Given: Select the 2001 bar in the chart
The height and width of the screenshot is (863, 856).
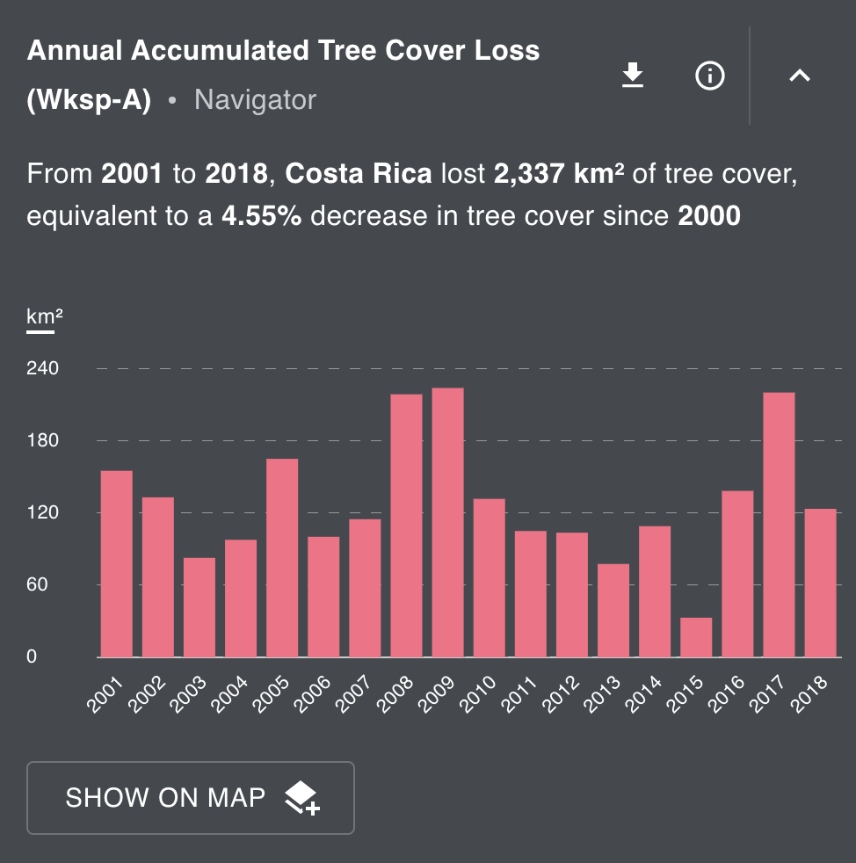Looking at the screenshot, I should click(117, 564).
